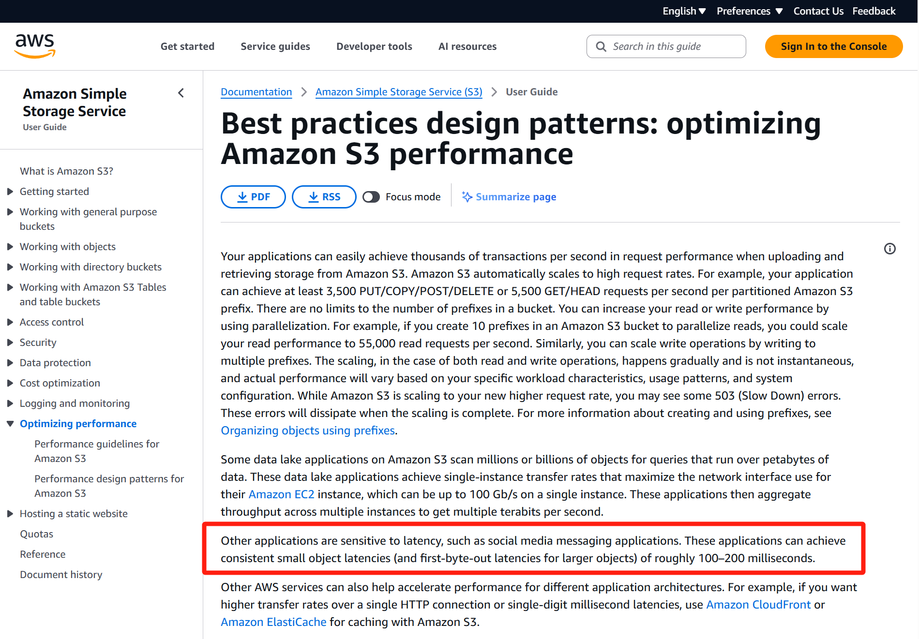Image resolution: width=919 pixels, height=639 pixels.
Task: Expand the Getting started section
Action: tap(10, 192)
